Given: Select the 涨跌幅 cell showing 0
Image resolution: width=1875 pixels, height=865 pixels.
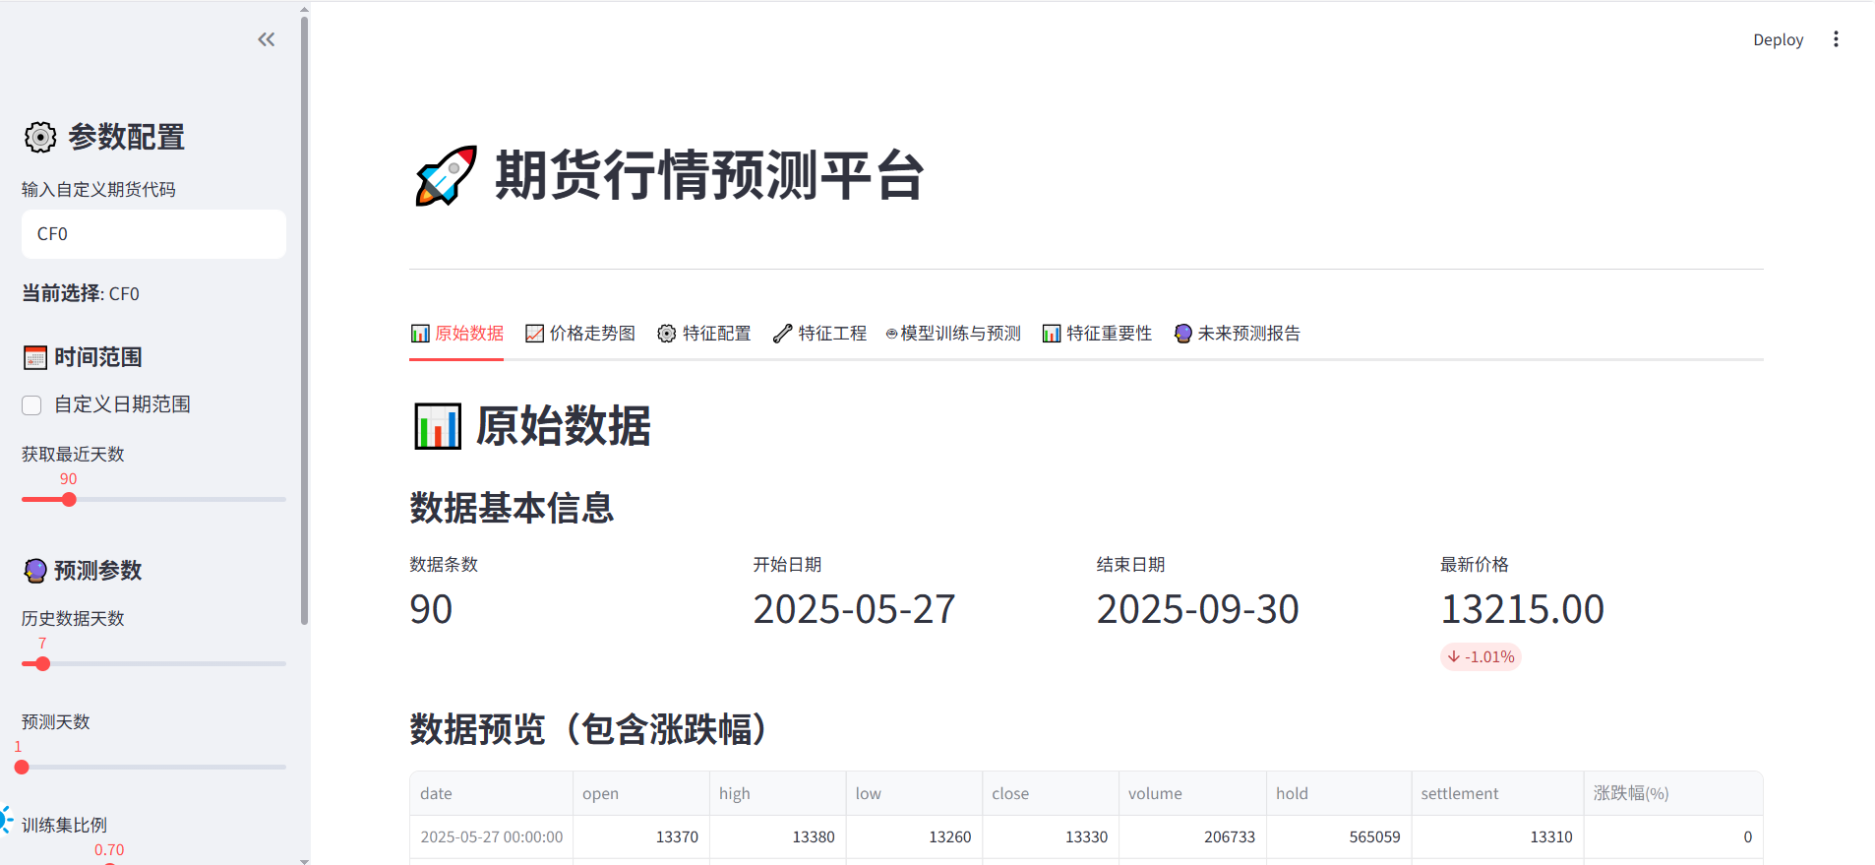Looking at the screenshot, I should [x=1673, y=837].
